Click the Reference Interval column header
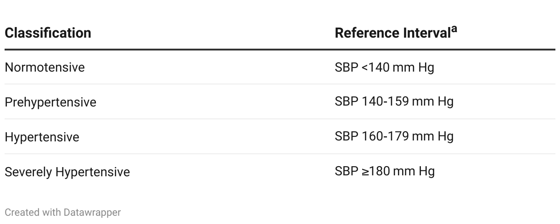Image resolution: width=560 pixels, height=224 pixels. tap(392, 33)
